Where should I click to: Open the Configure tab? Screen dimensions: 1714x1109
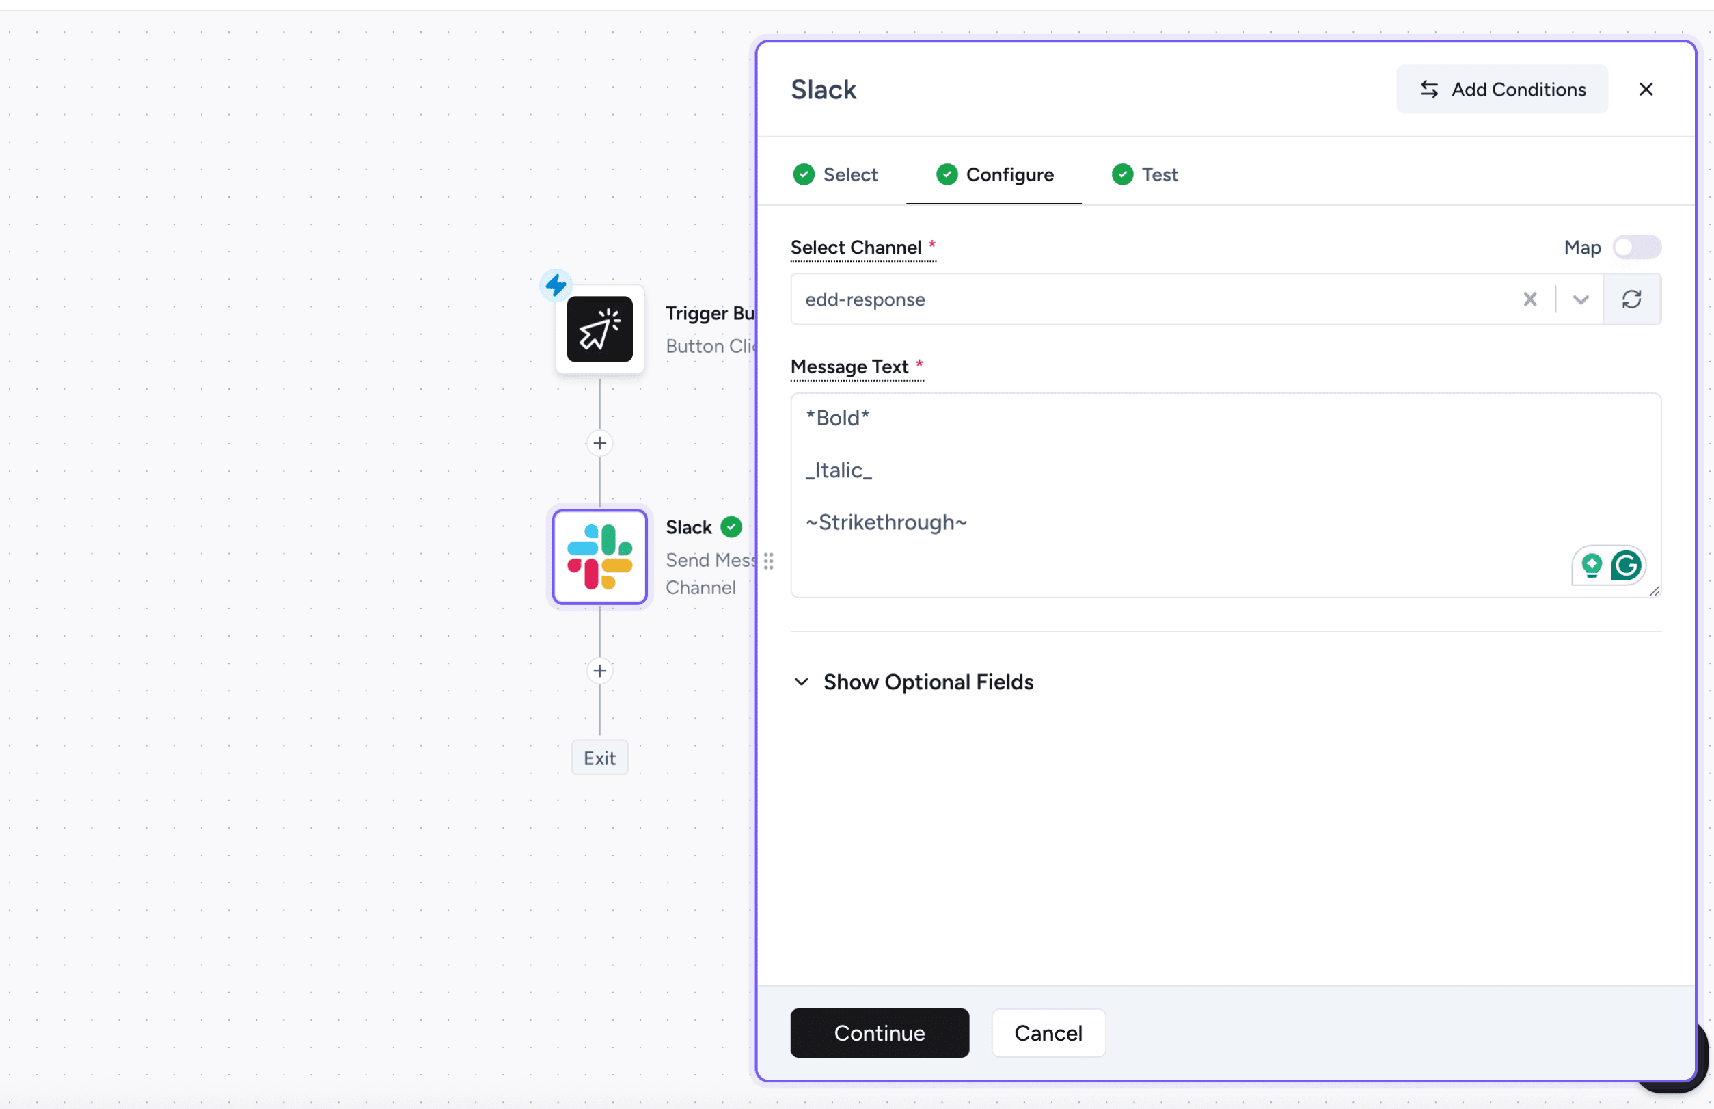(x=994, y=174)
